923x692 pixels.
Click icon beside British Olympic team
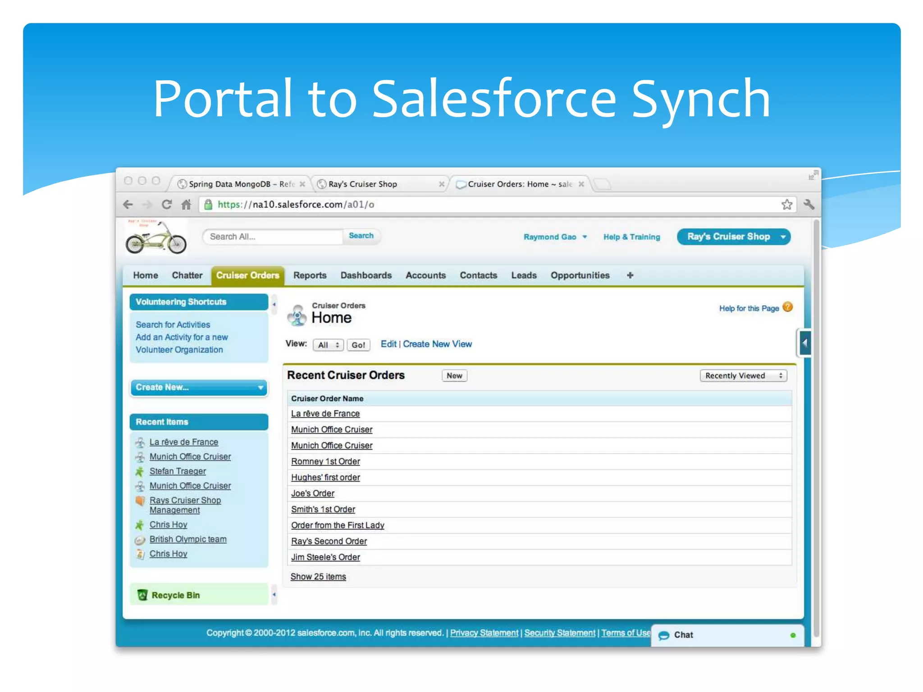point(140,540)
